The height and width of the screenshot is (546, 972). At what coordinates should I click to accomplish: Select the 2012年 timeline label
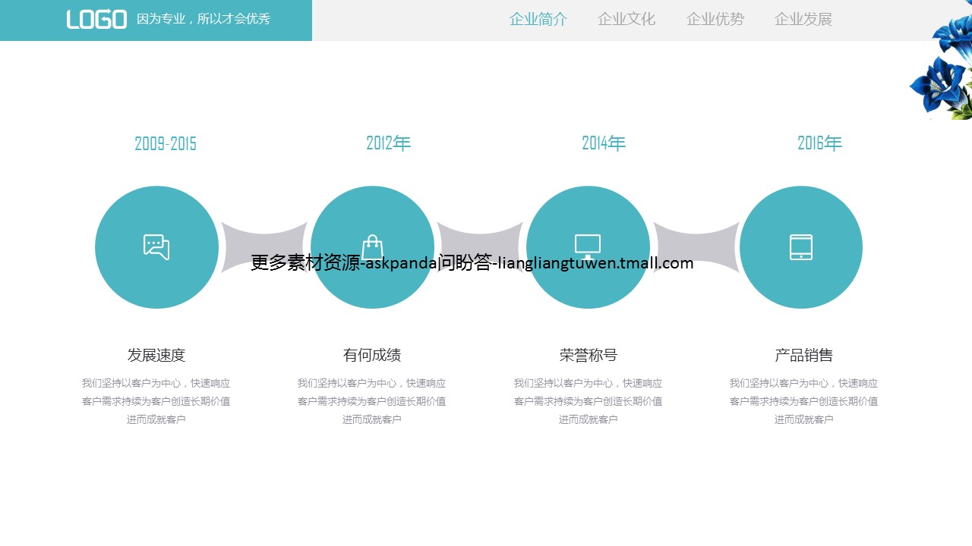388,143
